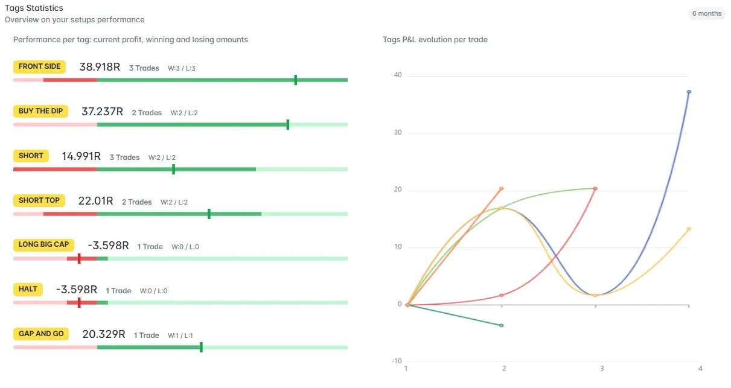Click the SHORT TOP 22.01R value

(x=95, y=201)
